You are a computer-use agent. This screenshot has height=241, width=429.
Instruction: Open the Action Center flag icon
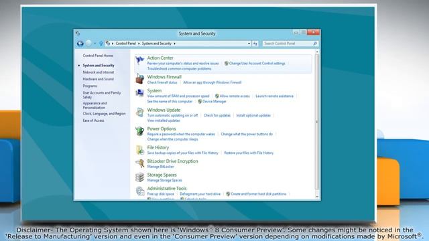pyautogui.click(x=139, y=60)
